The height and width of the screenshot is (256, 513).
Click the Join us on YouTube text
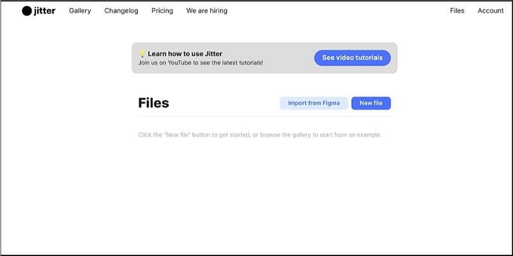[x=201, y=63]
